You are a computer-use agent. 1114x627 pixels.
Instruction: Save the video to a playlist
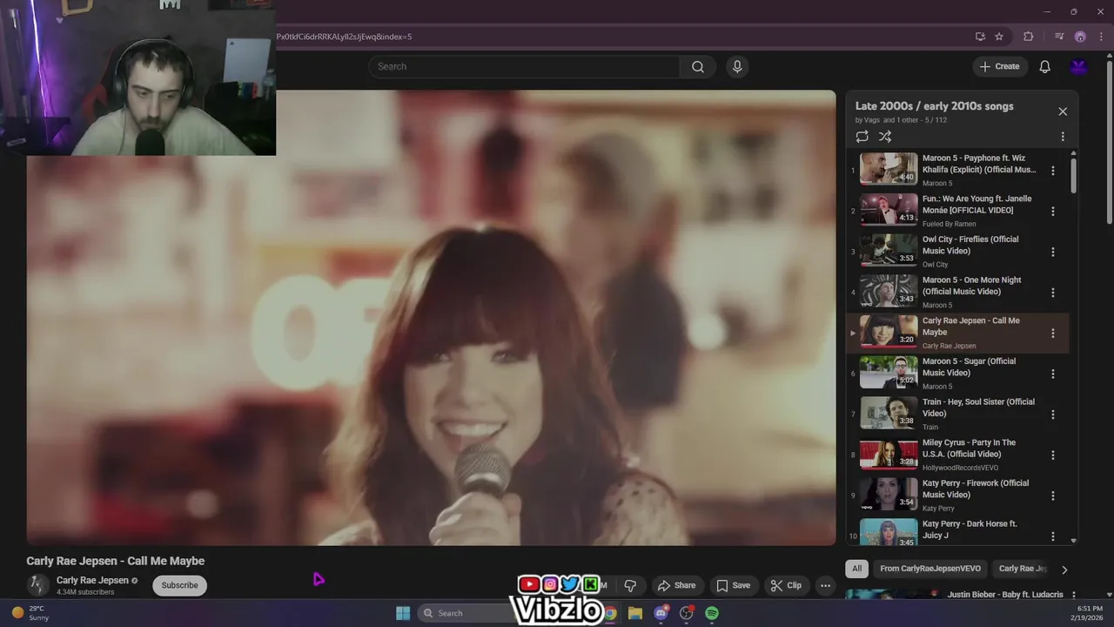733,585
